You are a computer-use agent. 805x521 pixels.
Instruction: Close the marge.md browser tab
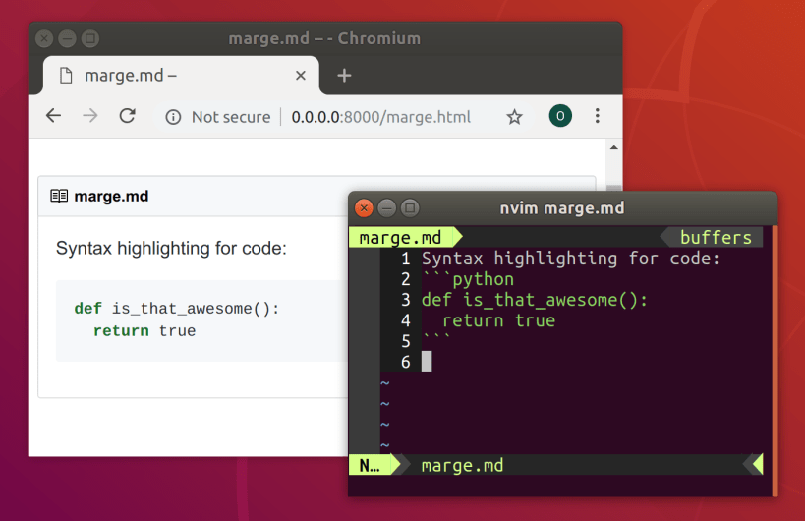coord(301,76)
